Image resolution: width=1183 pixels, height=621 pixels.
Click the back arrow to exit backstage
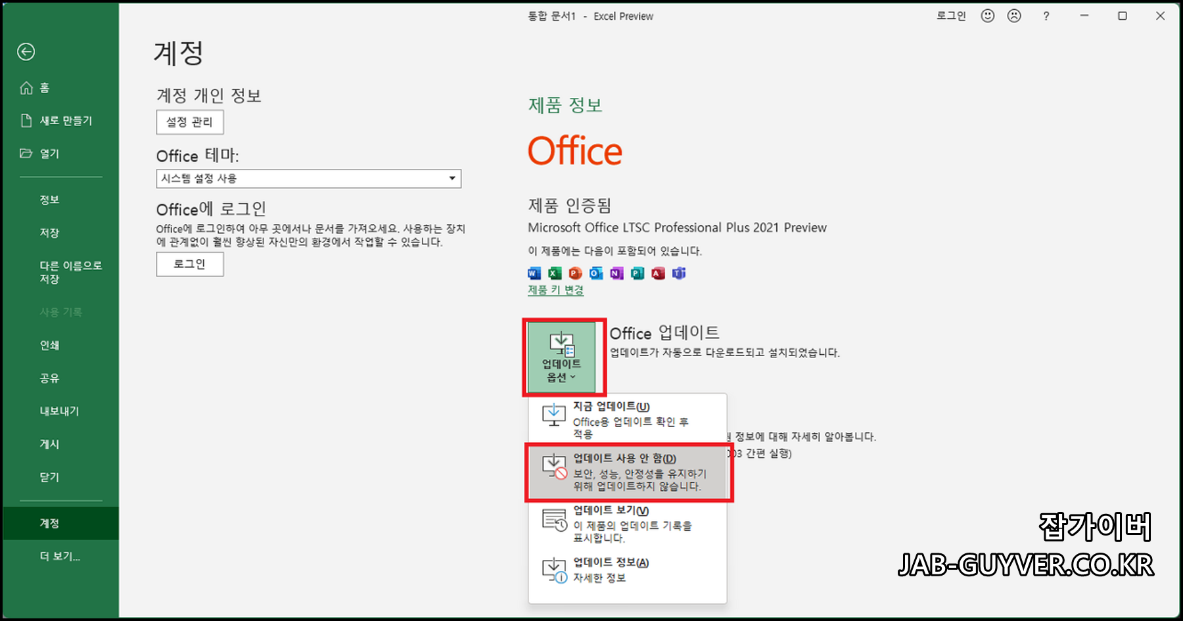click(26, 52)
